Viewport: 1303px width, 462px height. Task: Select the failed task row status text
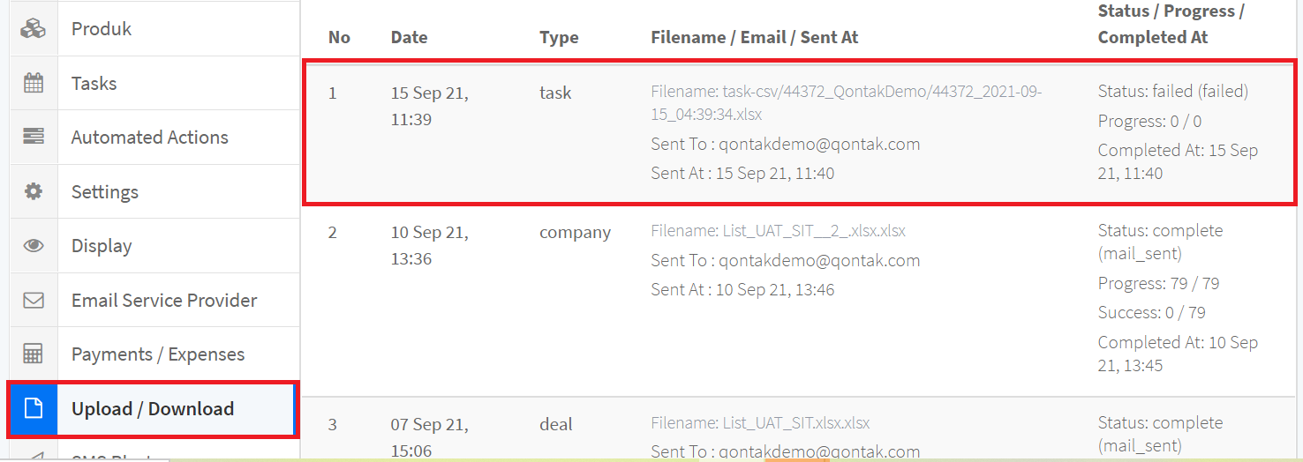(1172, 91)
